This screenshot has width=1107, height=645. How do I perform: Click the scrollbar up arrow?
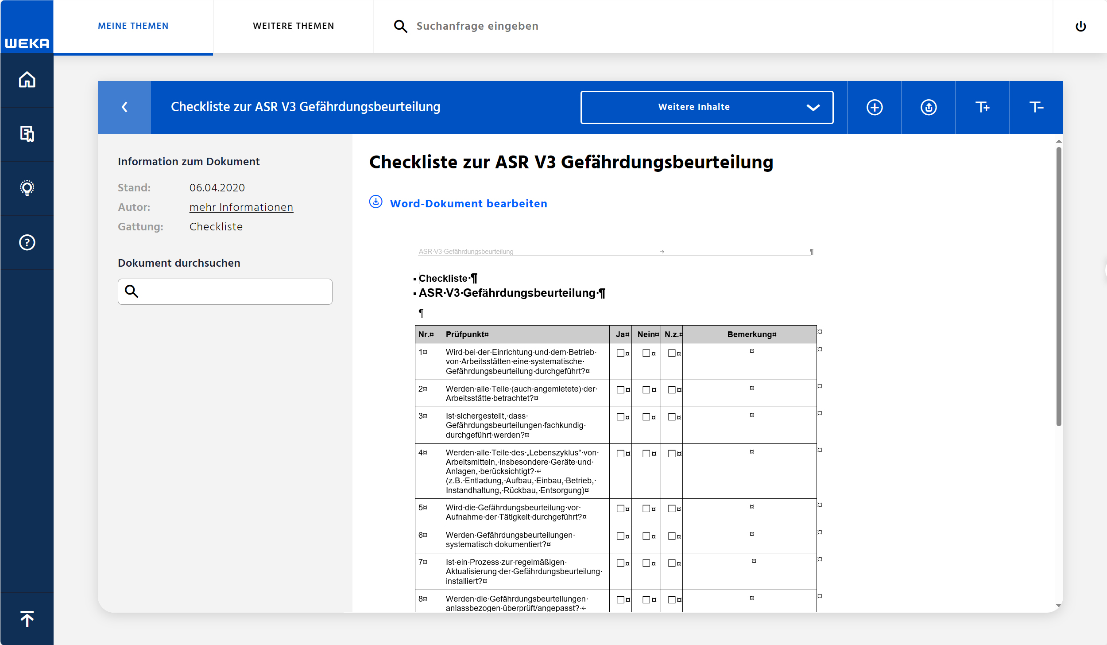(1058, 141)
